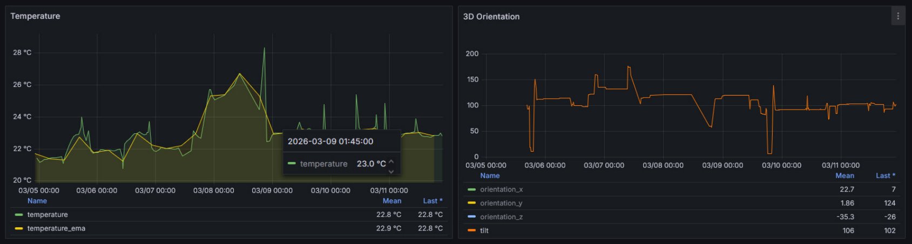Image resolution: width=912 pixels, height=244 pixels.
Task: Sort 3D Orientation legend by Name header
Action: 490,175
